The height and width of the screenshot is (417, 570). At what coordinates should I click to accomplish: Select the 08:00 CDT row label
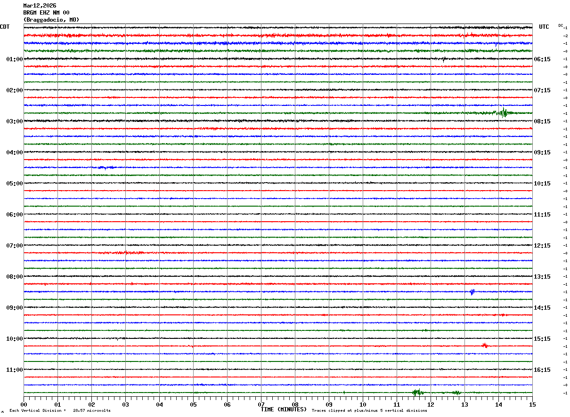tap(14, 277)
